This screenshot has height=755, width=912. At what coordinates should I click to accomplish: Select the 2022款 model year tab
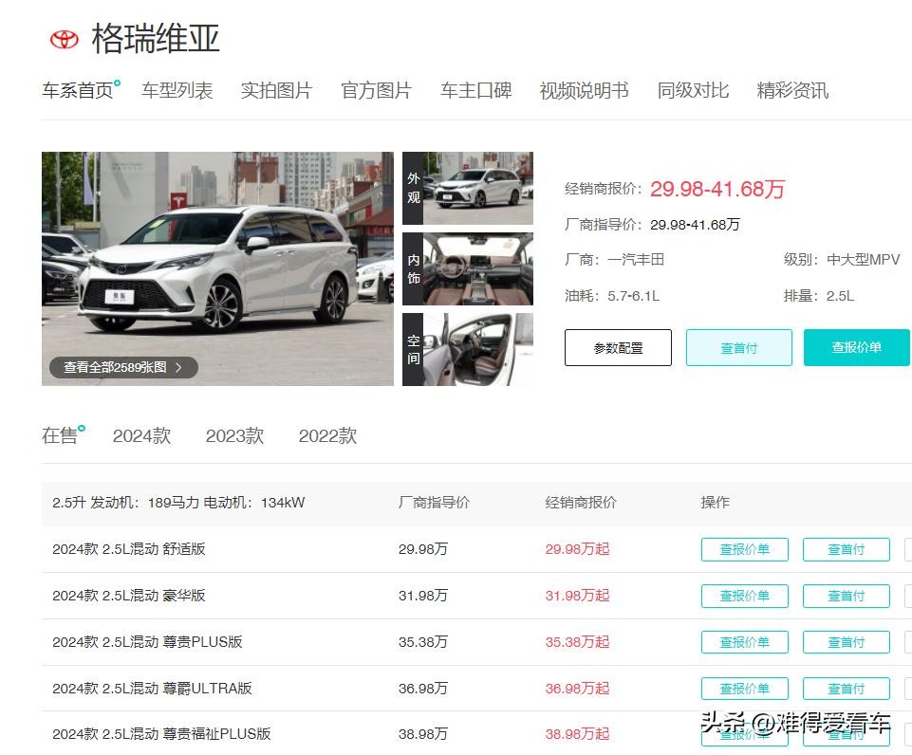pos(327,436)
